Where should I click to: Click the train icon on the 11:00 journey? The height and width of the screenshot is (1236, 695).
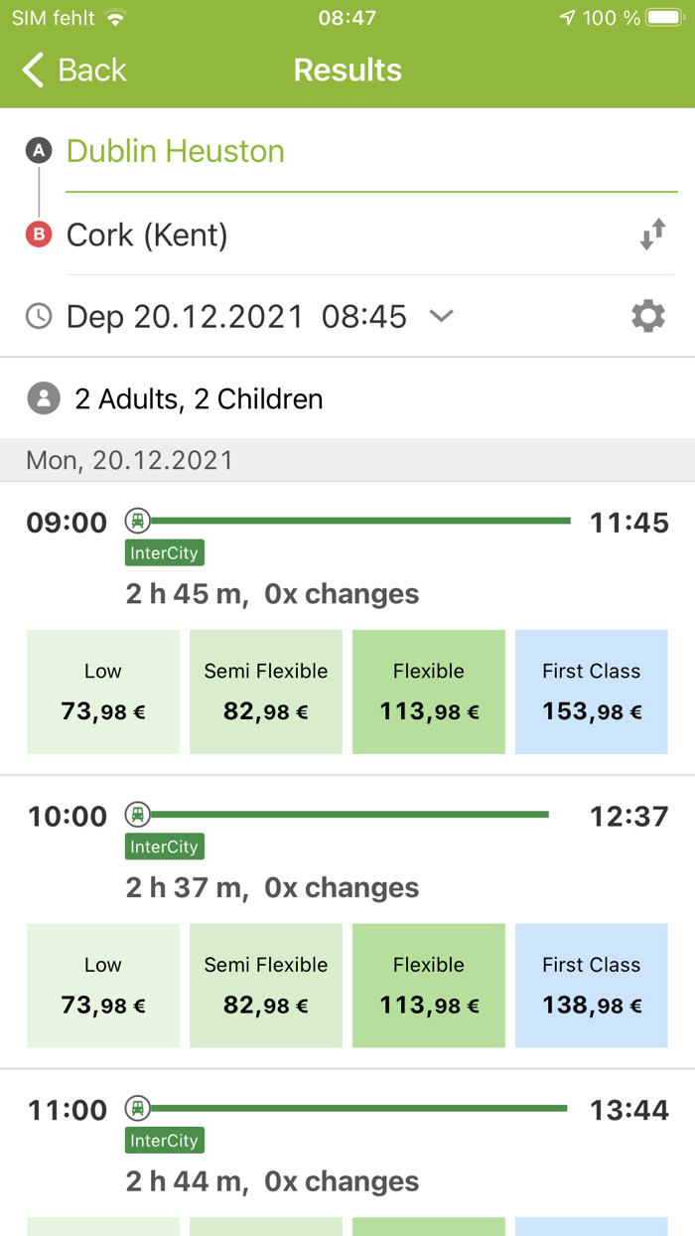pyautogui.click(x=137, y=1109)
